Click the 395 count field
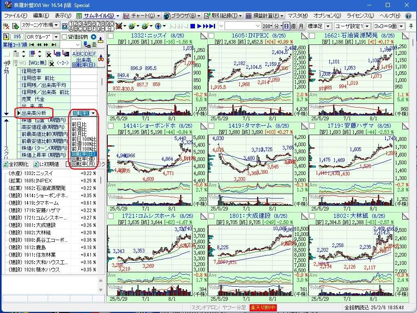This screenshot has width=417, height=313. [x=18, y=37]
